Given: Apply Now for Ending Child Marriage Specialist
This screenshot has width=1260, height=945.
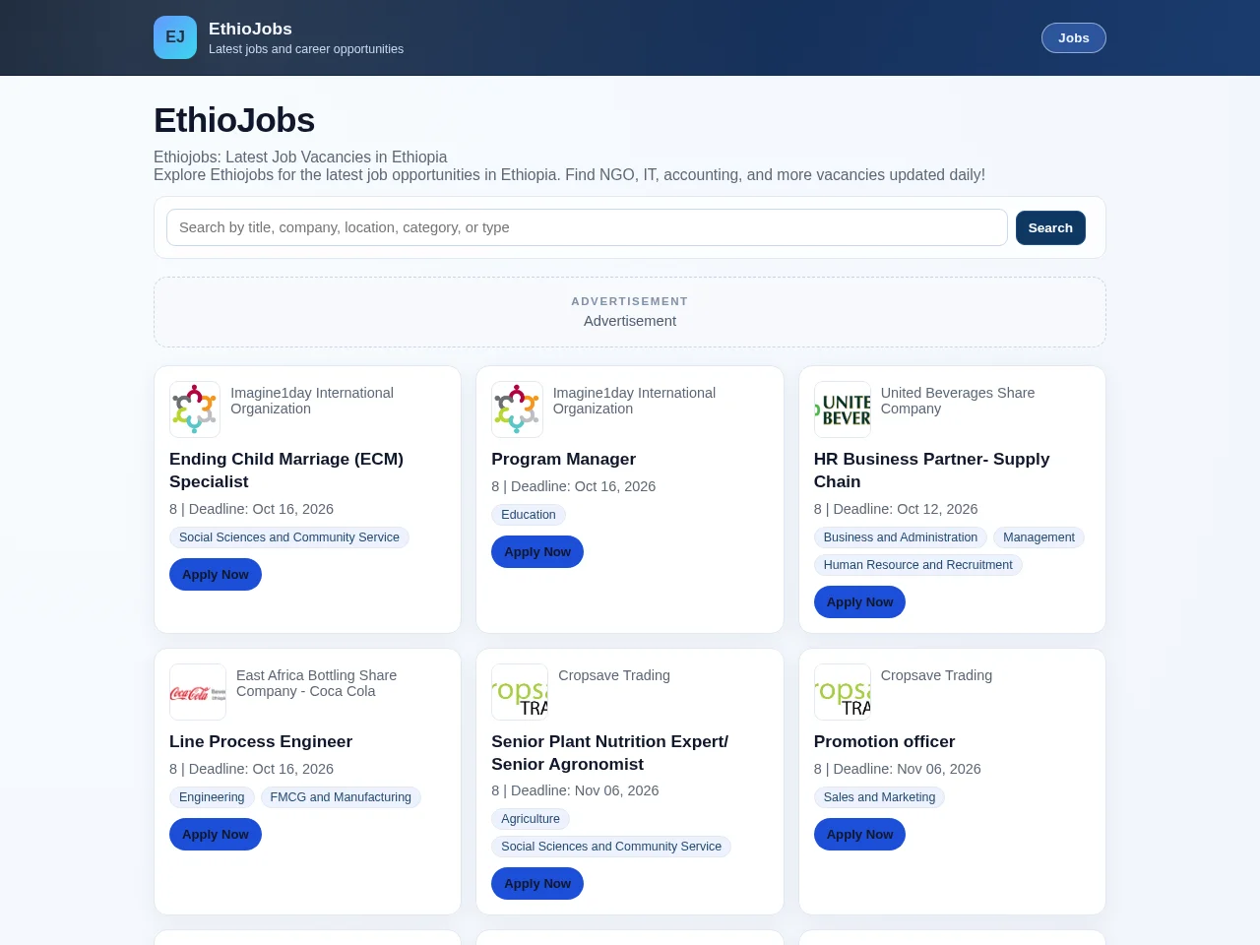Looking at the screenshot, I should (x=216, y=575).
